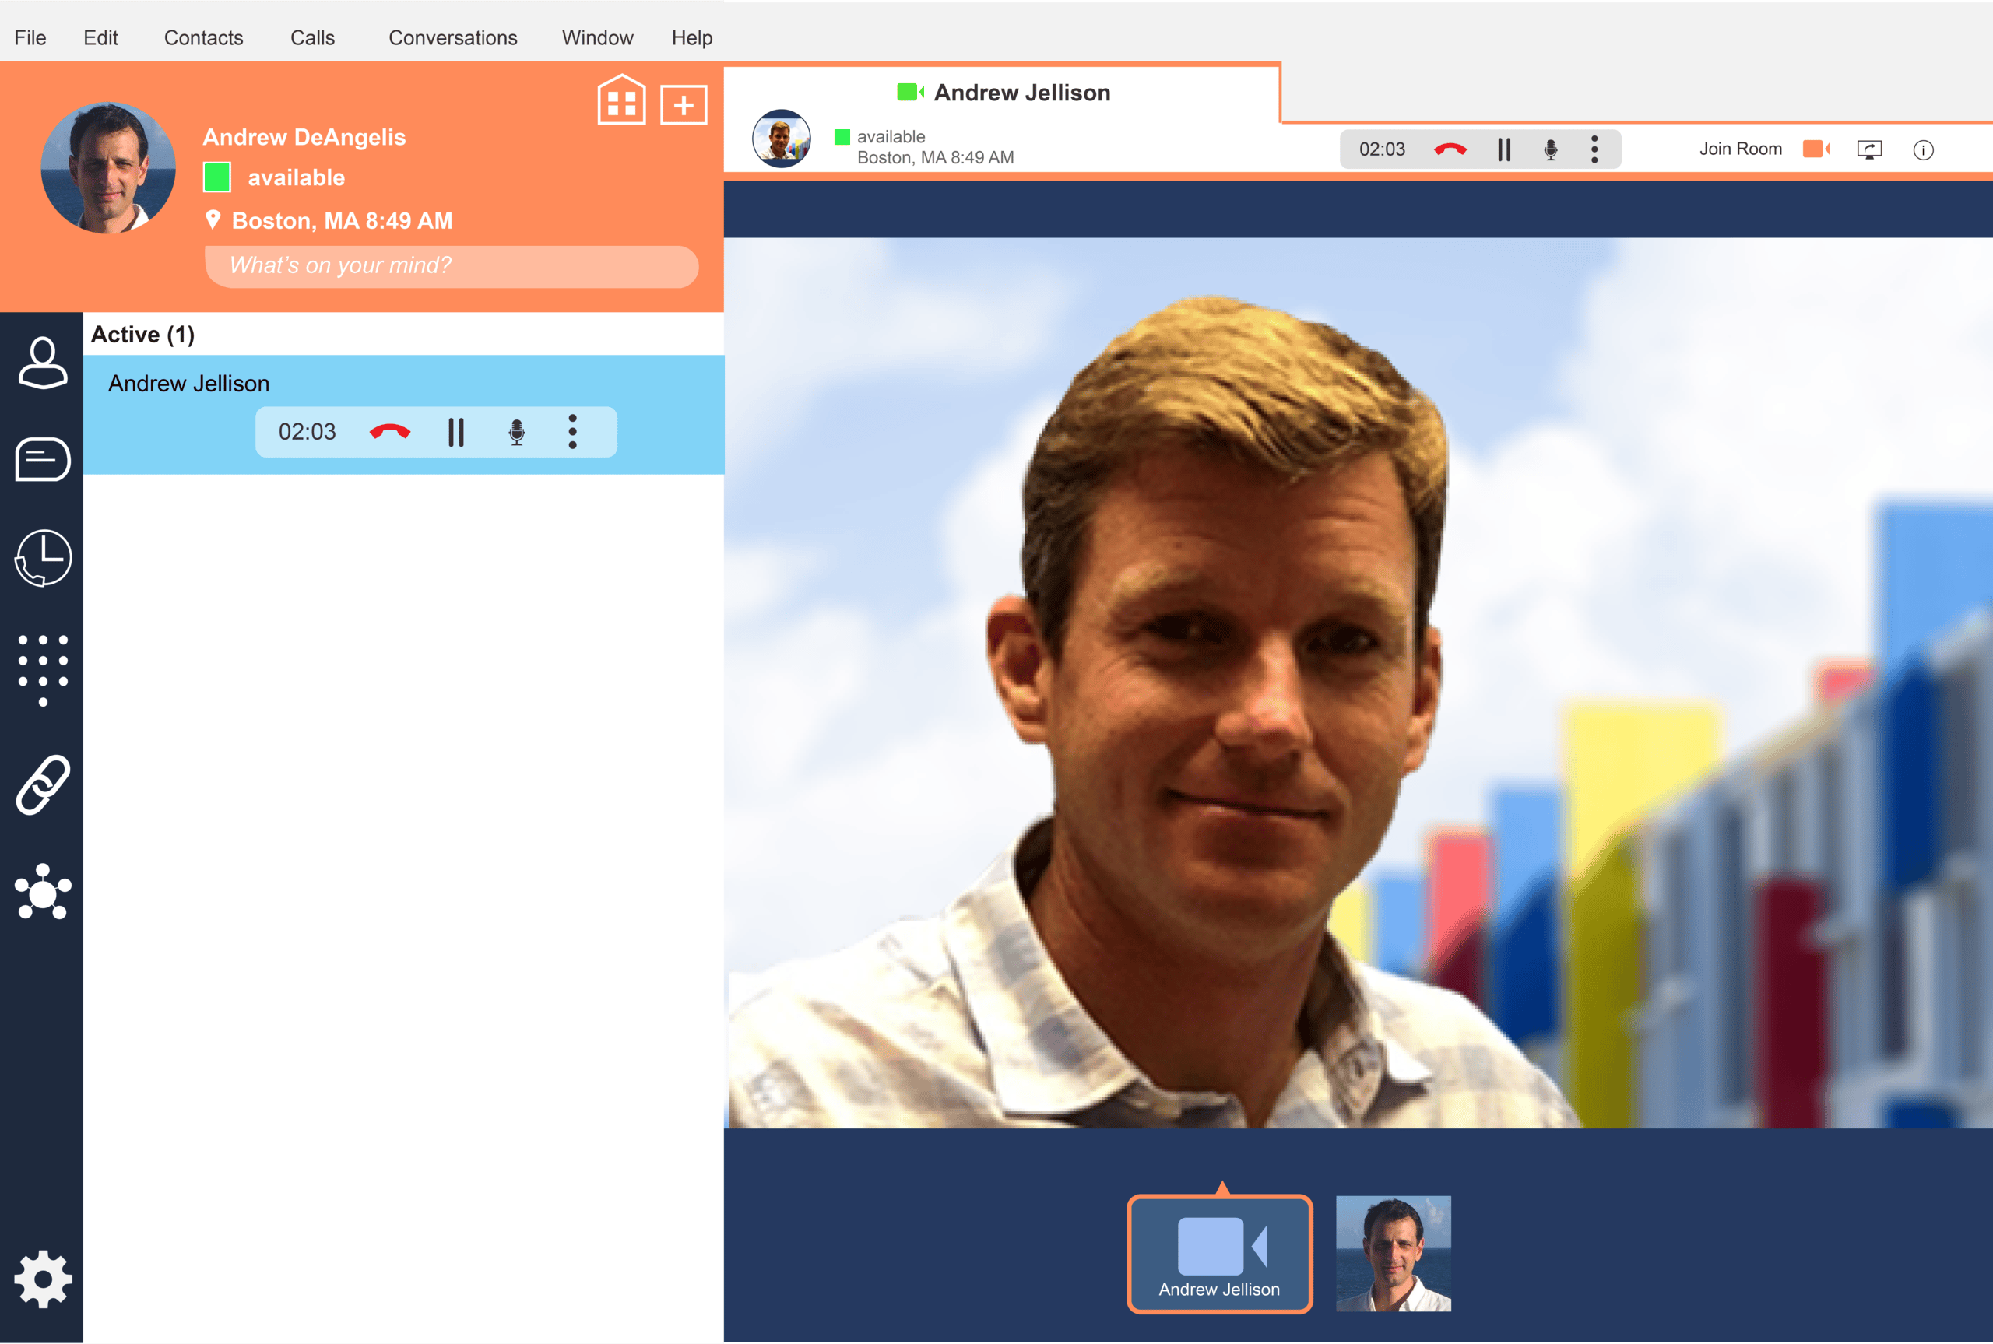This screenshot has width=1993, height=1344.
Task: Open settings via the gear icon
Action: [42, 1277]
